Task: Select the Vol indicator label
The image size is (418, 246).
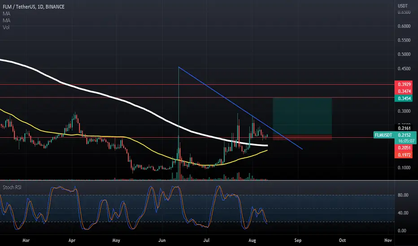Action: point(6,27)
